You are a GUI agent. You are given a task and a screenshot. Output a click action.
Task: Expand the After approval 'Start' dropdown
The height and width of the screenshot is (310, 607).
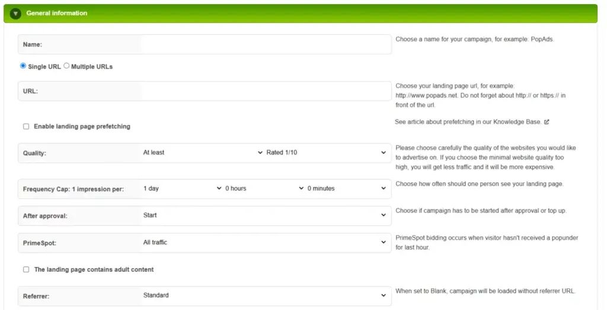click(264, 215)
